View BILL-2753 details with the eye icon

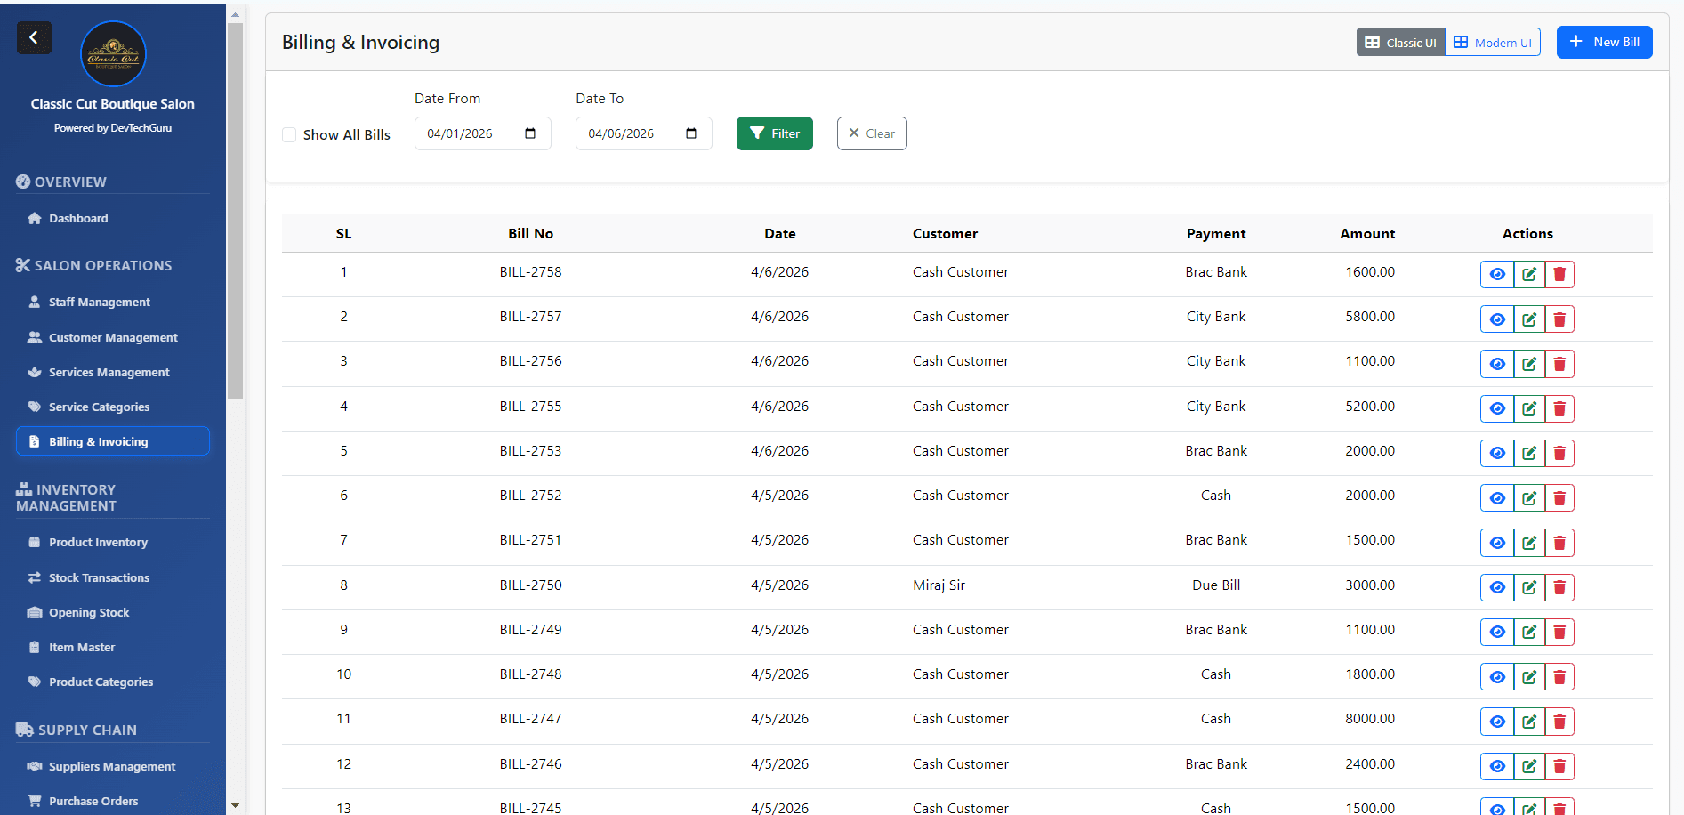(1496, 453)
